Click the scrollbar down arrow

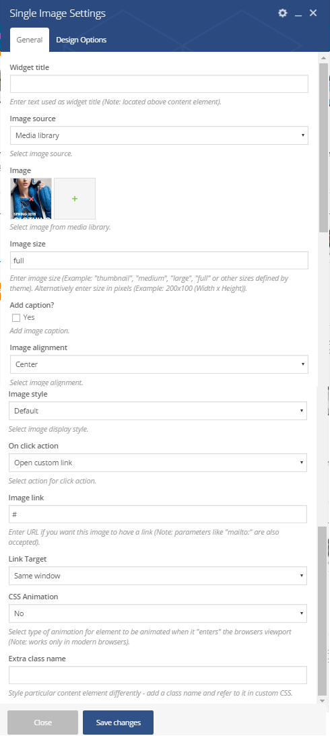point(323,700)
